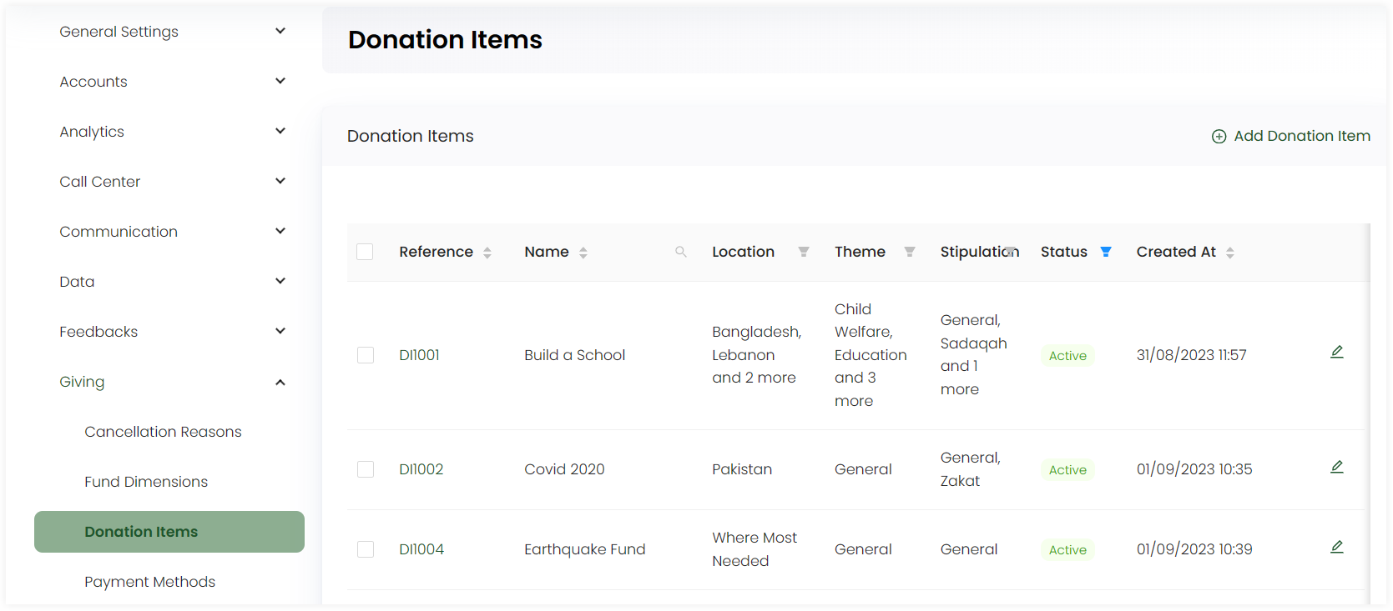Click 'General, Zakat' stipulation cell
1393x611 pixels.
pyautogui.click(x=970, y=469)
